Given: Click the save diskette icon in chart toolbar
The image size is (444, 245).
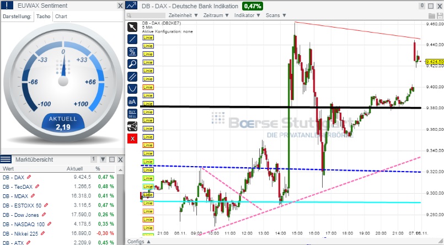Looking at the screenshot, I should pyautogui.click(x=440, y=15).
